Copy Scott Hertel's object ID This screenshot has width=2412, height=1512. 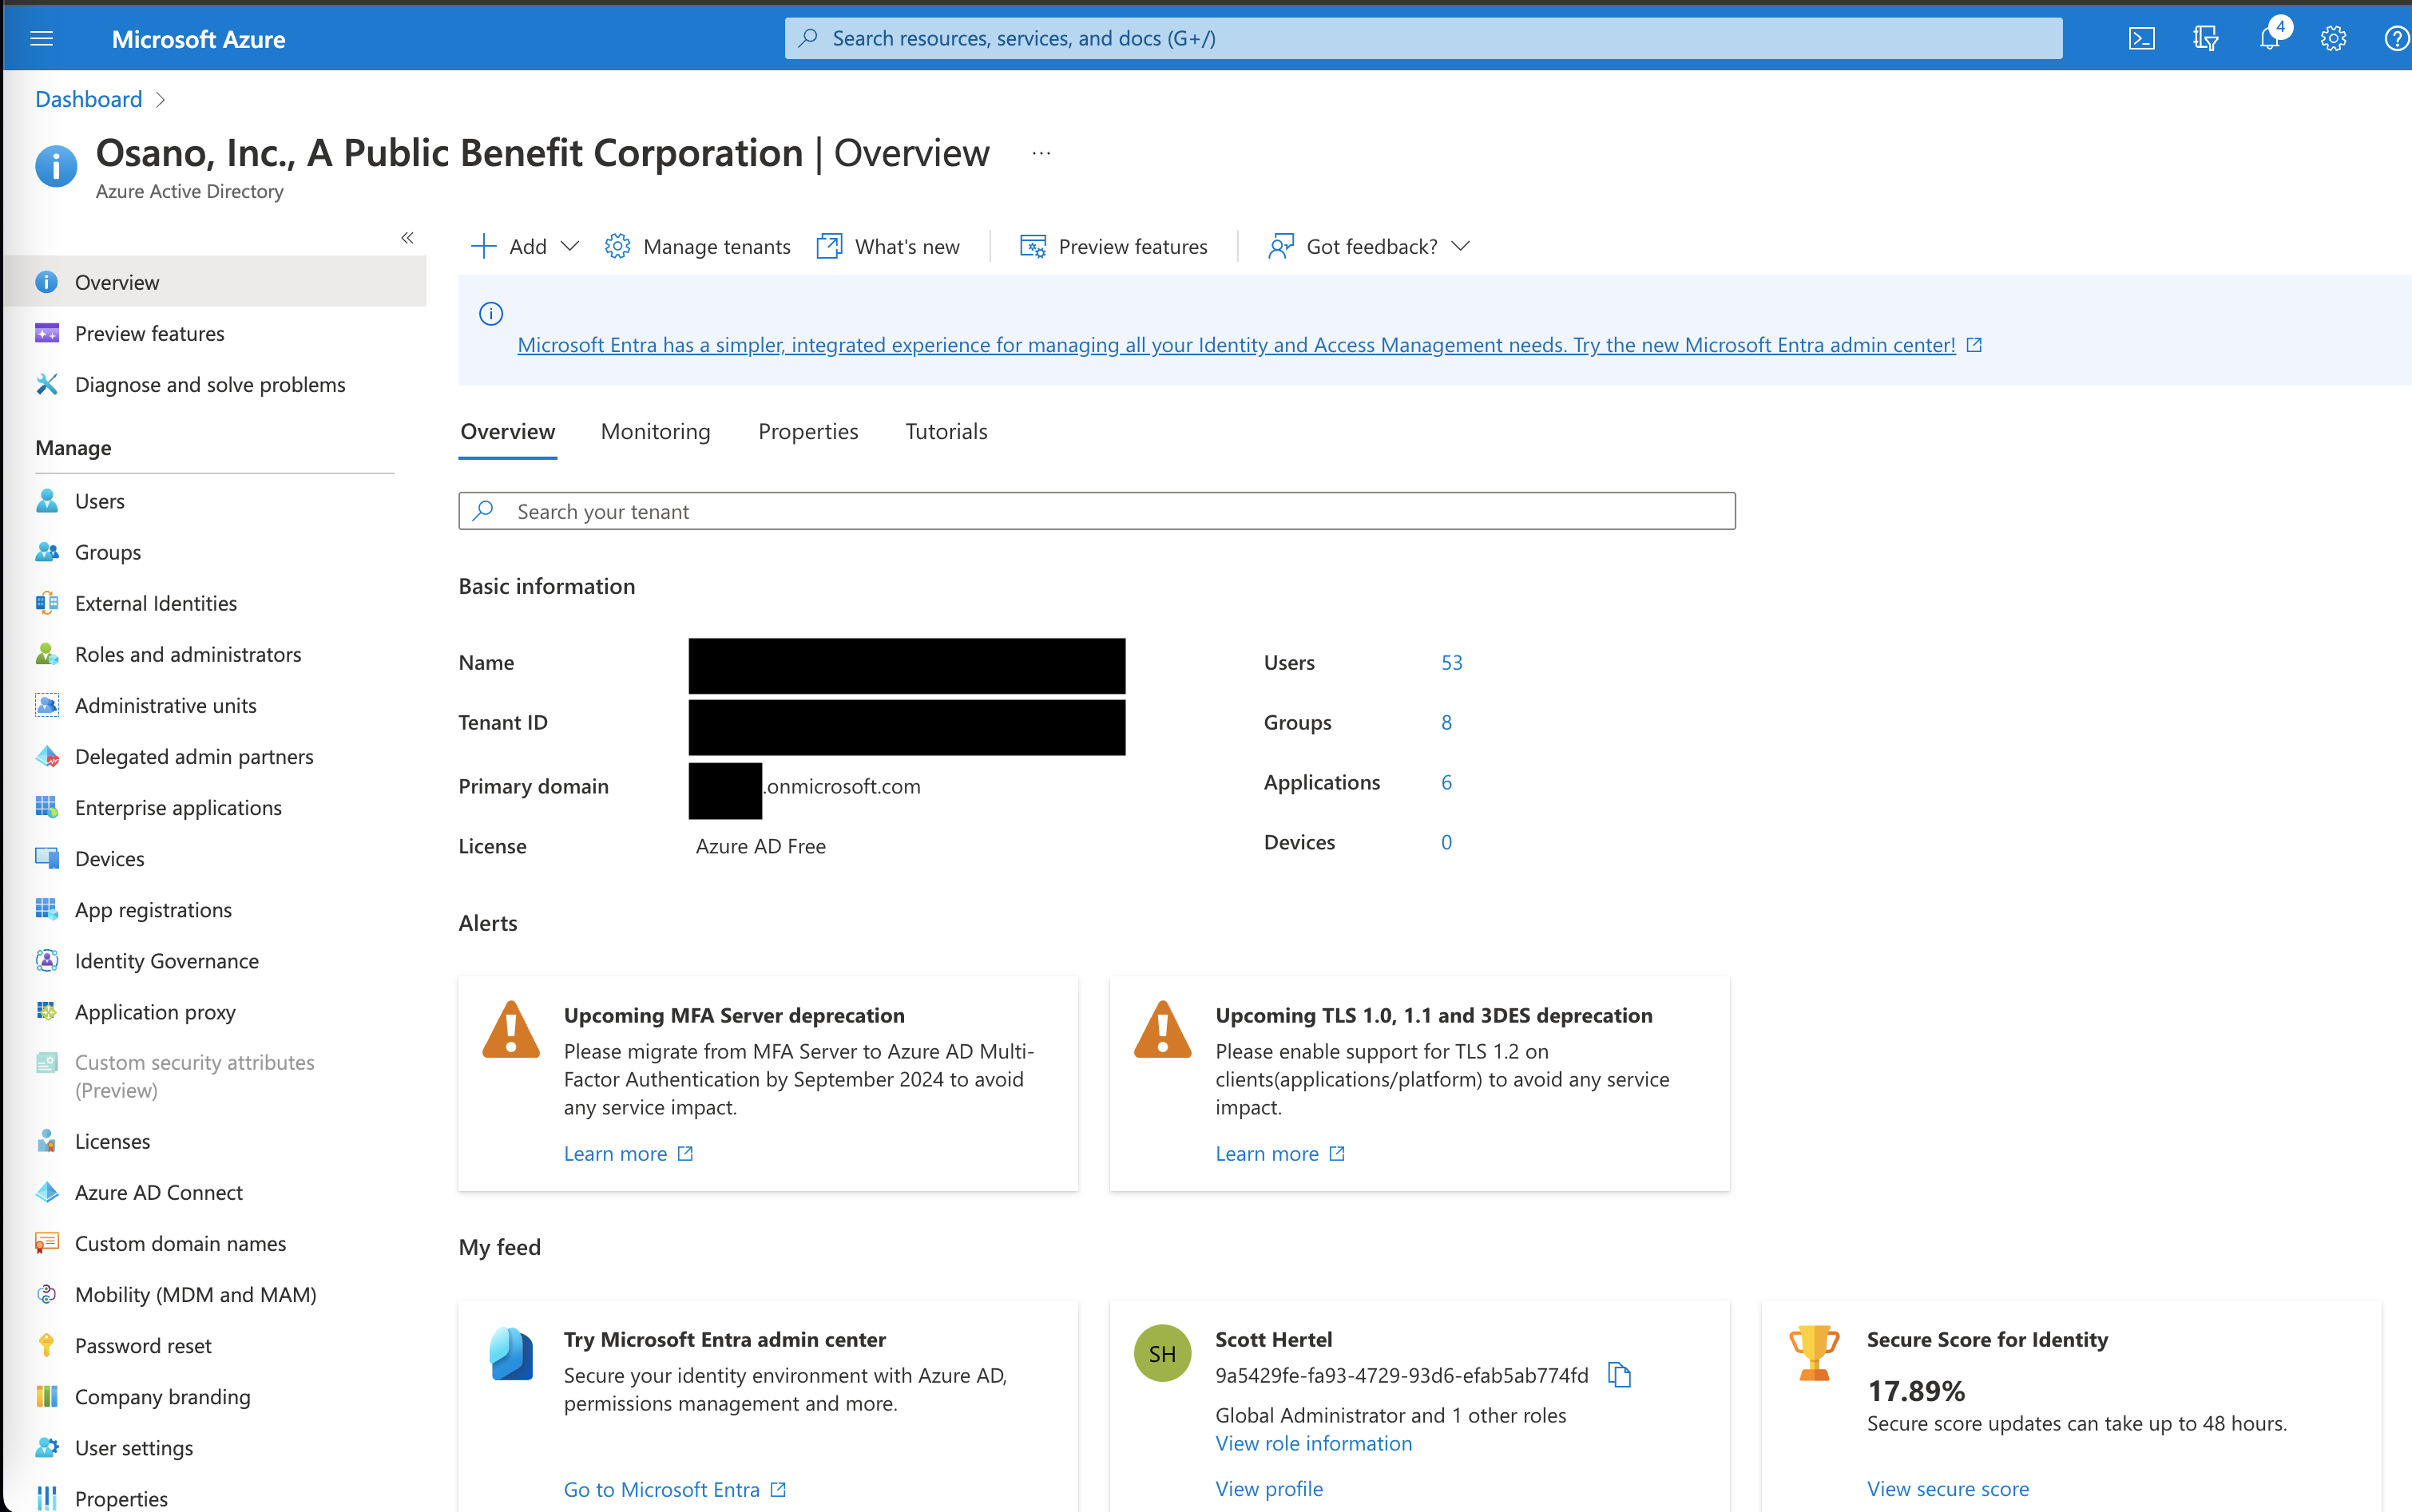click(x=1620, y=1375)
